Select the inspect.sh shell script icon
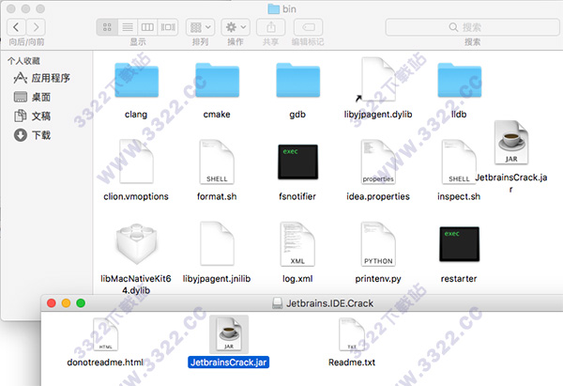This screenshot has height=386, width=563. (459, 162)
